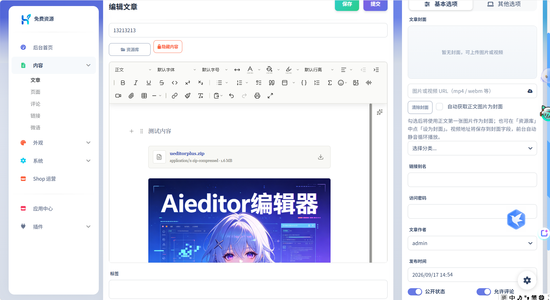Open the 链接 submenu item

tap(35, 116)
